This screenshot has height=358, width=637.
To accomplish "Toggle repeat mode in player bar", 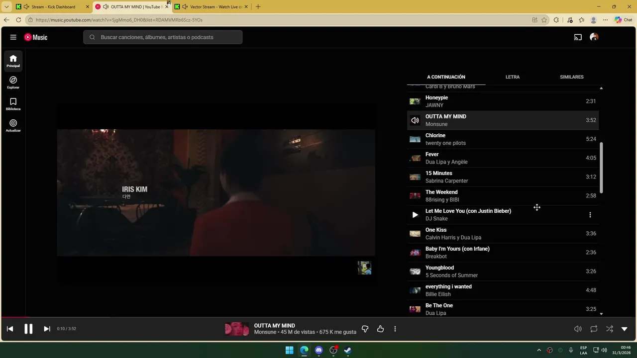I will (x=594, y=329).
